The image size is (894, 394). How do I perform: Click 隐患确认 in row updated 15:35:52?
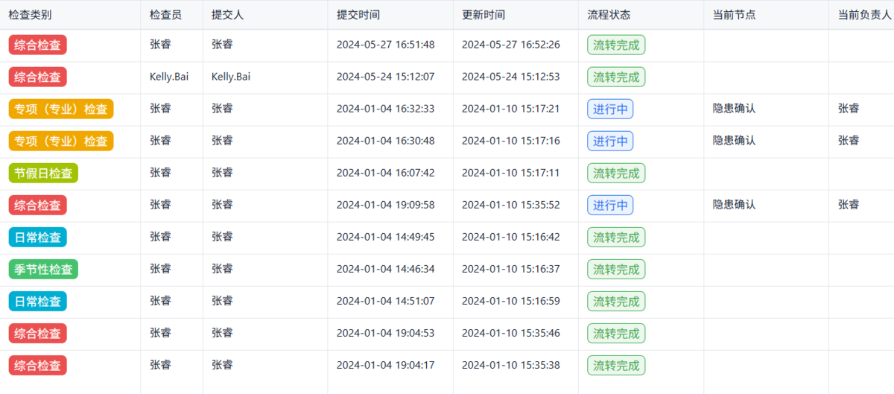pyautogui.click(x=734, y=205)
